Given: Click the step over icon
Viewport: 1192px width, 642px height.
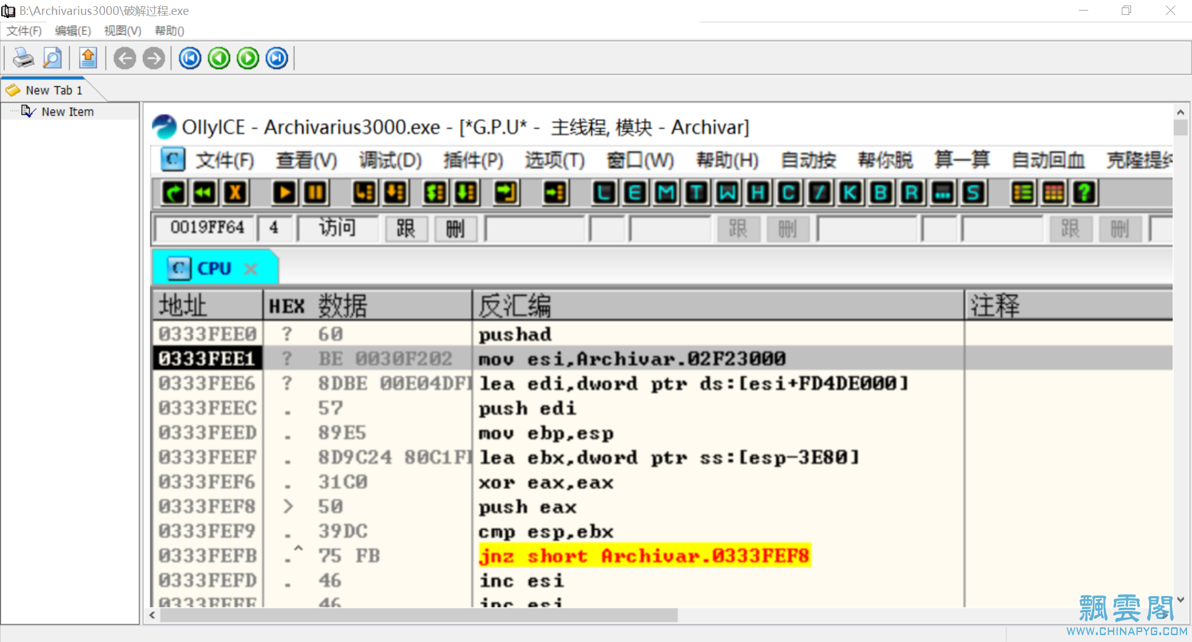Looking at the screenshot, I should point(395,193).
